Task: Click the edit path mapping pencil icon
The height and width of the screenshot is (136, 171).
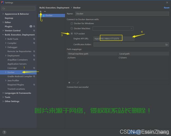Action: click(78, 82)
